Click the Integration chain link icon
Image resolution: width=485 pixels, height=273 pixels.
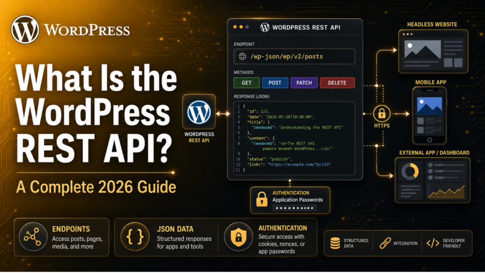click(x=385, y=243)
